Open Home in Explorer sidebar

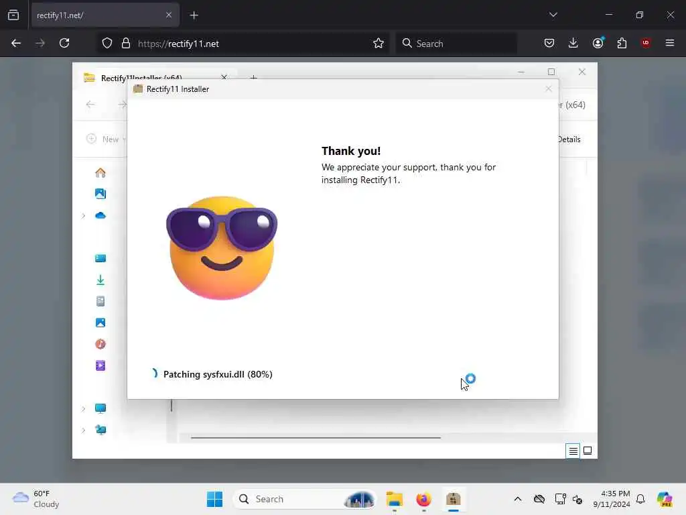(100, 172)
